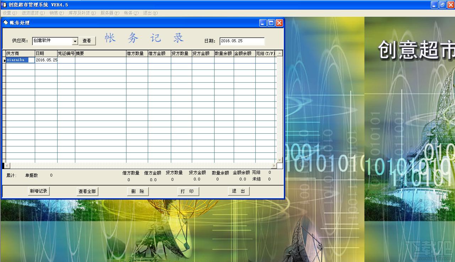Click the 借方数量 column header in the grid
455x262 pixels.
pos(137,54)
